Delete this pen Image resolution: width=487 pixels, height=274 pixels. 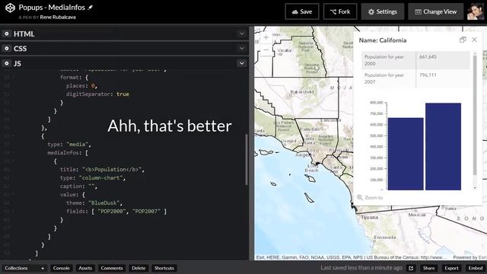coord(138,268)
